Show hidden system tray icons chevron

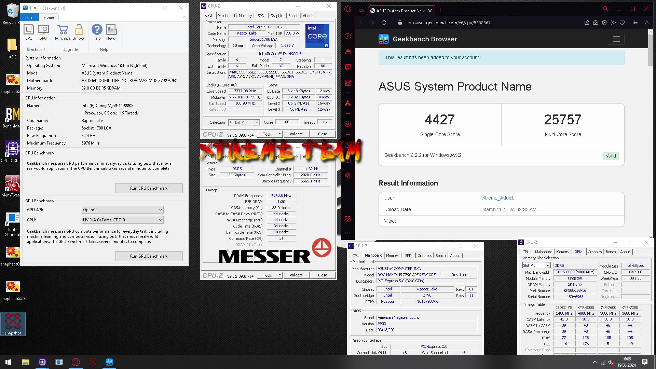(595, 362)
